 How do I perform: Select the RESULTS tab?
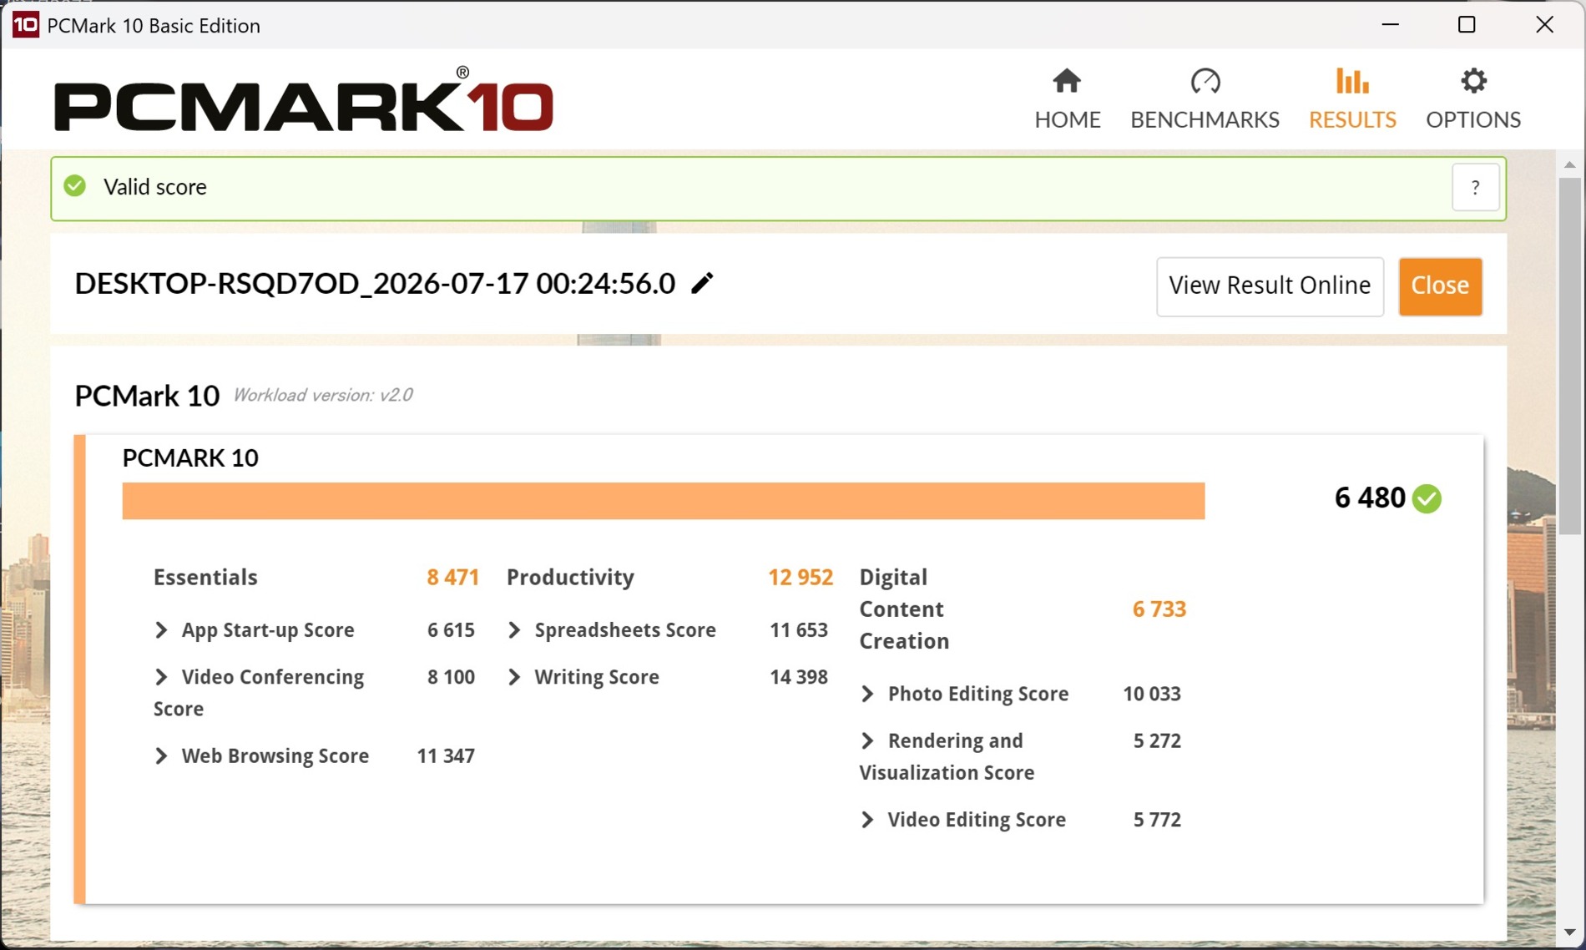tap(1352, 99)
